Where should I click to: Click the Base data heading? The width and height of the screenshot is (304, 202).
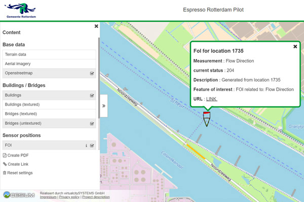tap(14, 44)
